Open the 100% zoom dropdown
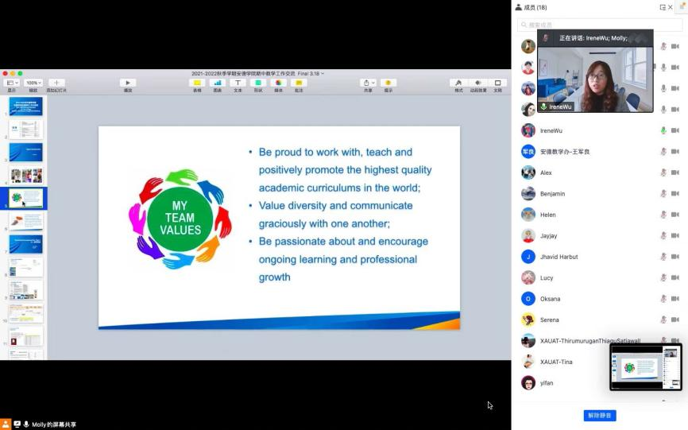Screen dimensions: 688x430 [x=33, y=83]
